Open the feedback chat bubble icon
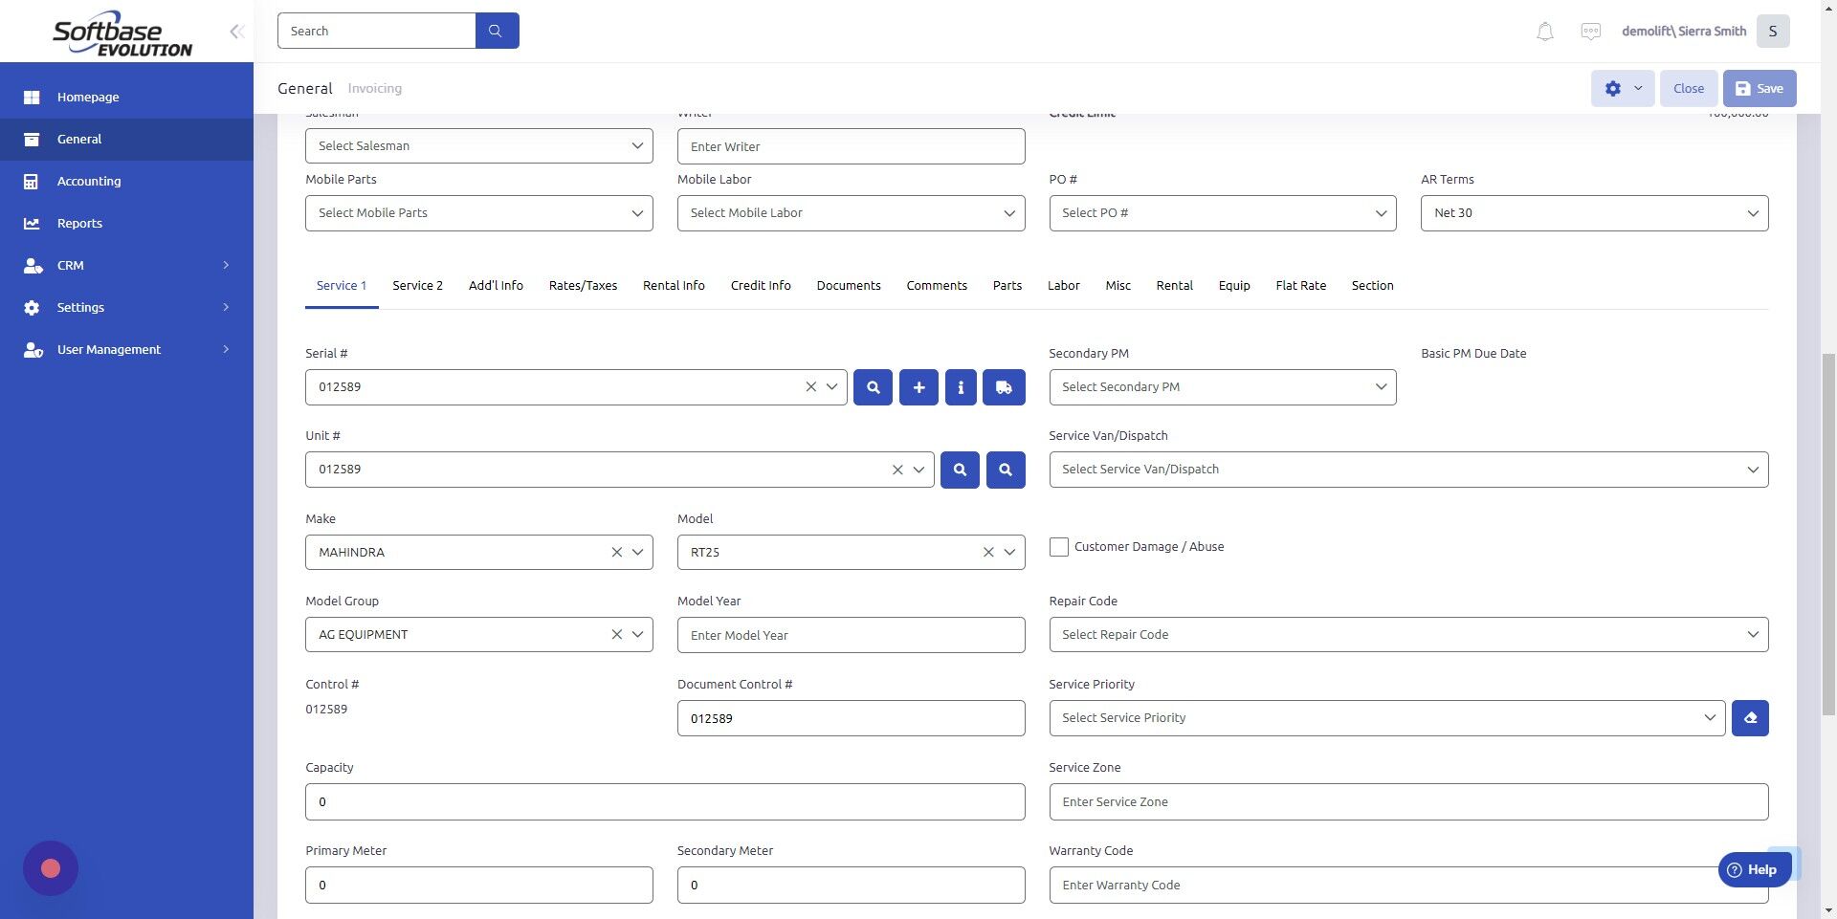The height and width of the screenshot is (919, 1837). point(1590,31)
